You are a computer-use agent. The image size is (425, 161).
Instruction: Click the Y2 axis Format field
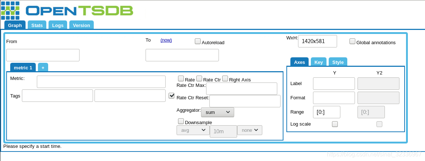378,98
